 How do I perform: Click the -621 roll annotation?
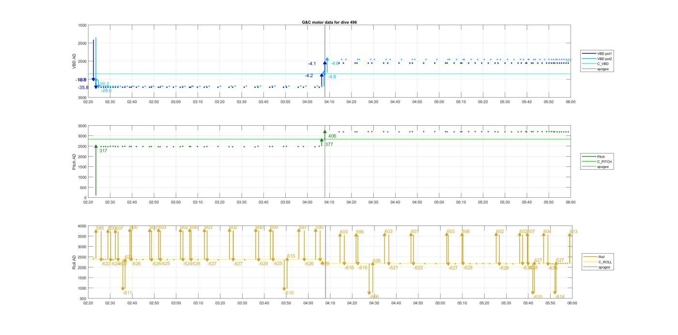pos(393,267)
